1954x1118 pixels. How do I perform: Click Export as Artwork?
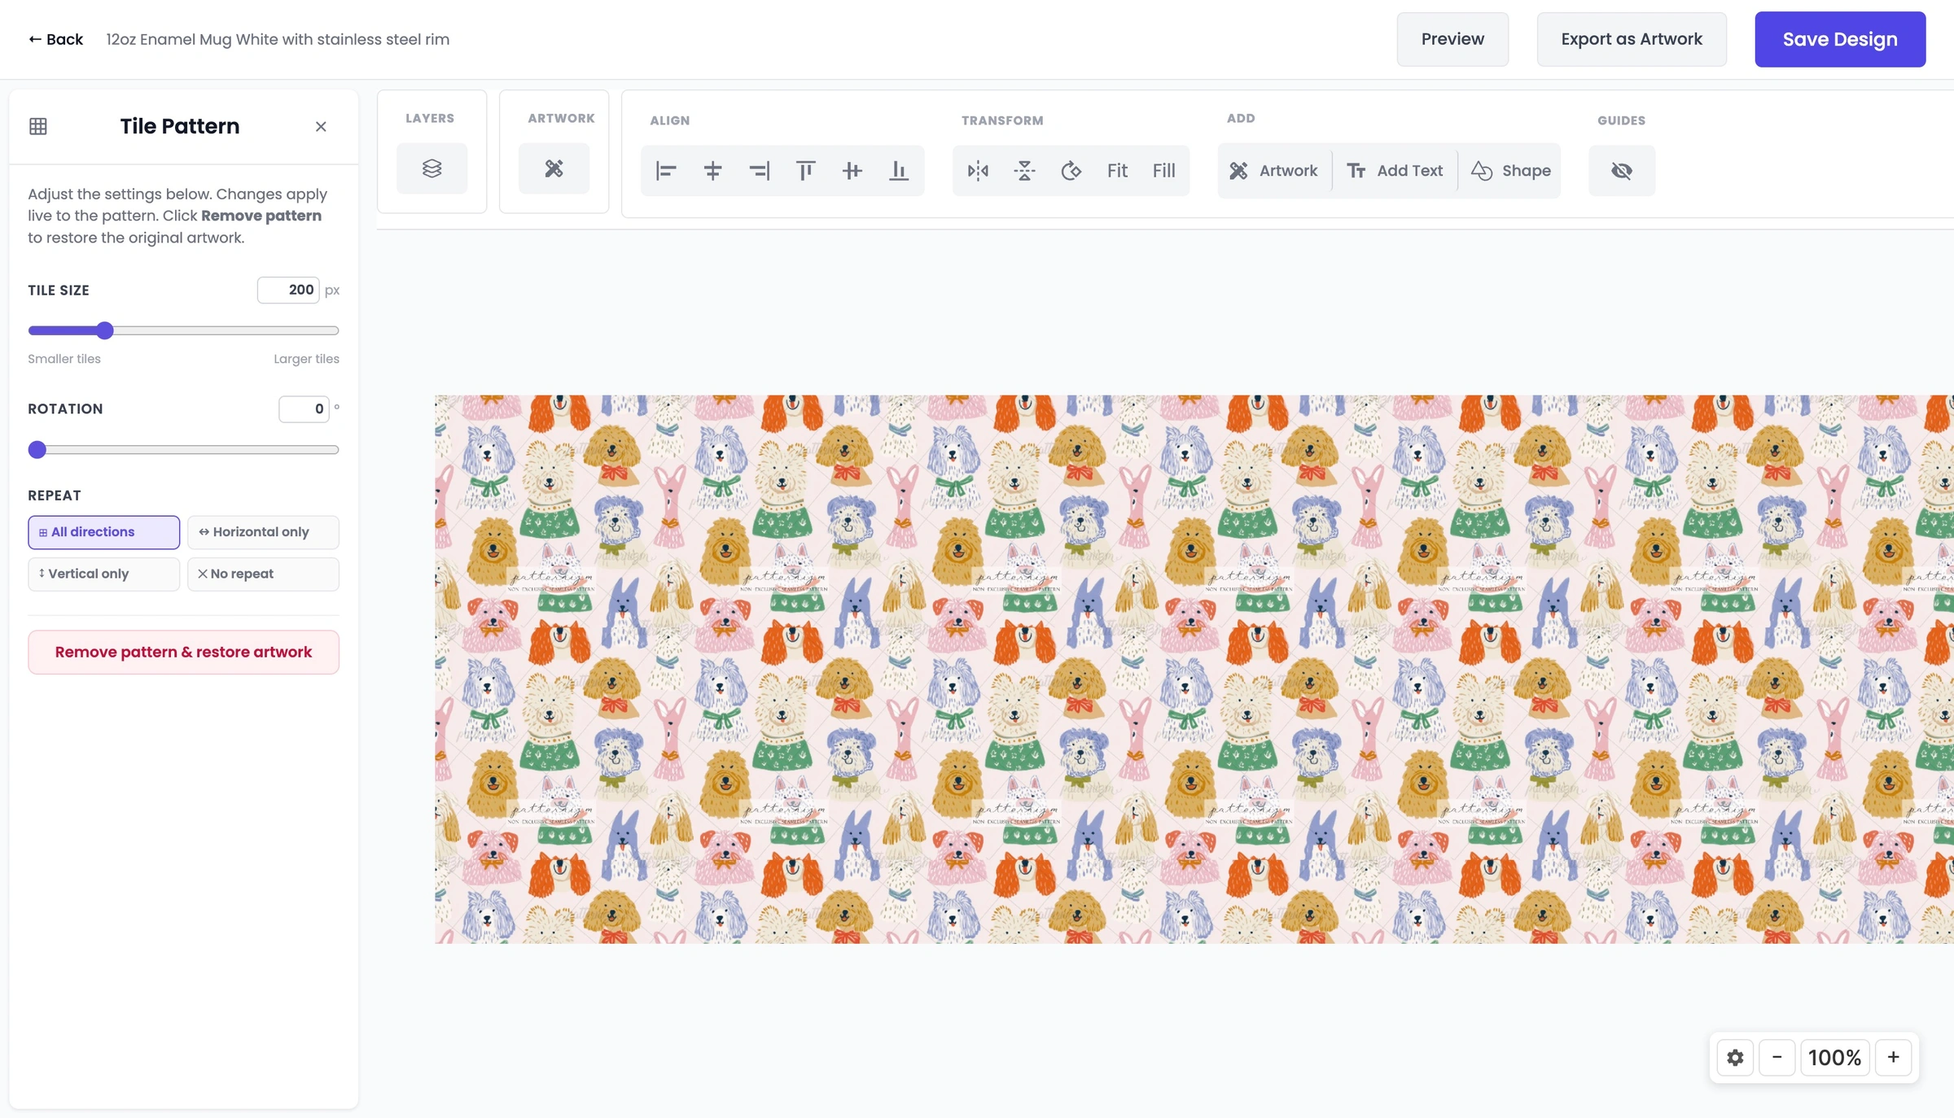[1632, 39]
